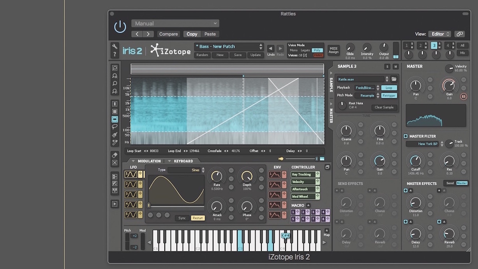Image resolution: width=478 pixels, height=269 pixels.
Task: Open the View Editor dropdown
Action: coord(439,34)
